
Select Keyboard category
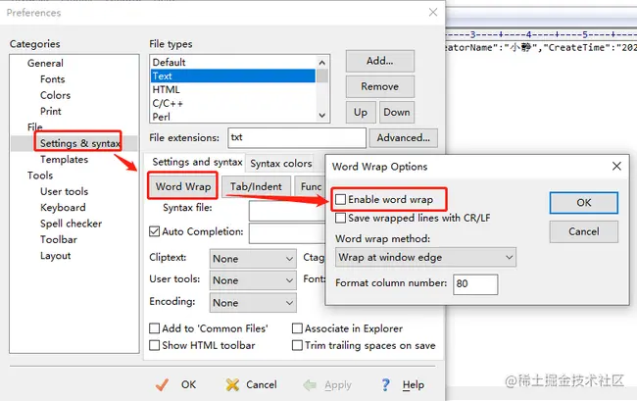coord(63,207)
